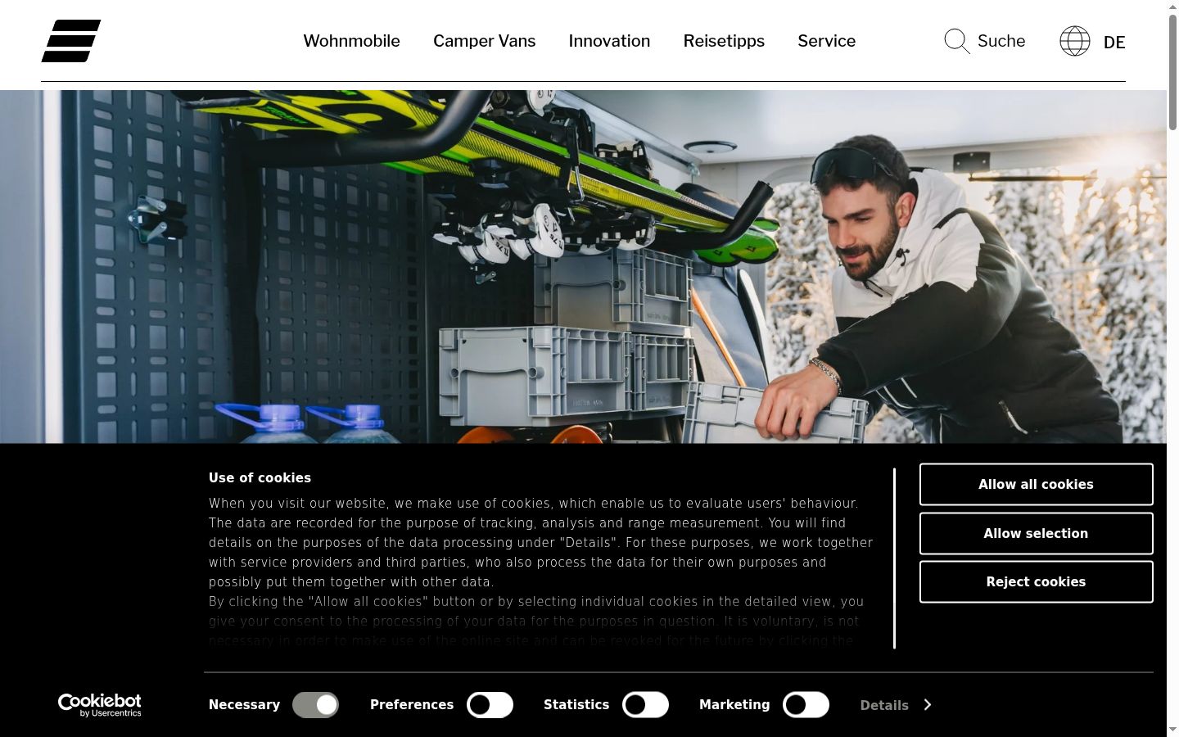Viewport: 1179px width, 737px height.
Task: Click the cookie text scrollbar
Action: coord(894,558)
